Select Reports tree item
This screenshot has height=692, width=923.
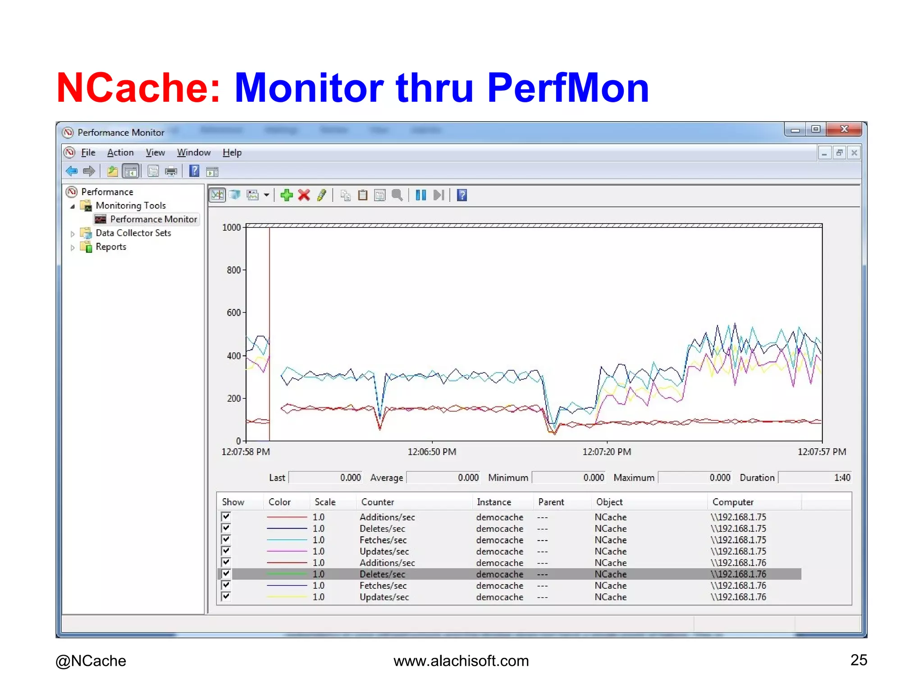pyautogui.click(x=111, y=247)
